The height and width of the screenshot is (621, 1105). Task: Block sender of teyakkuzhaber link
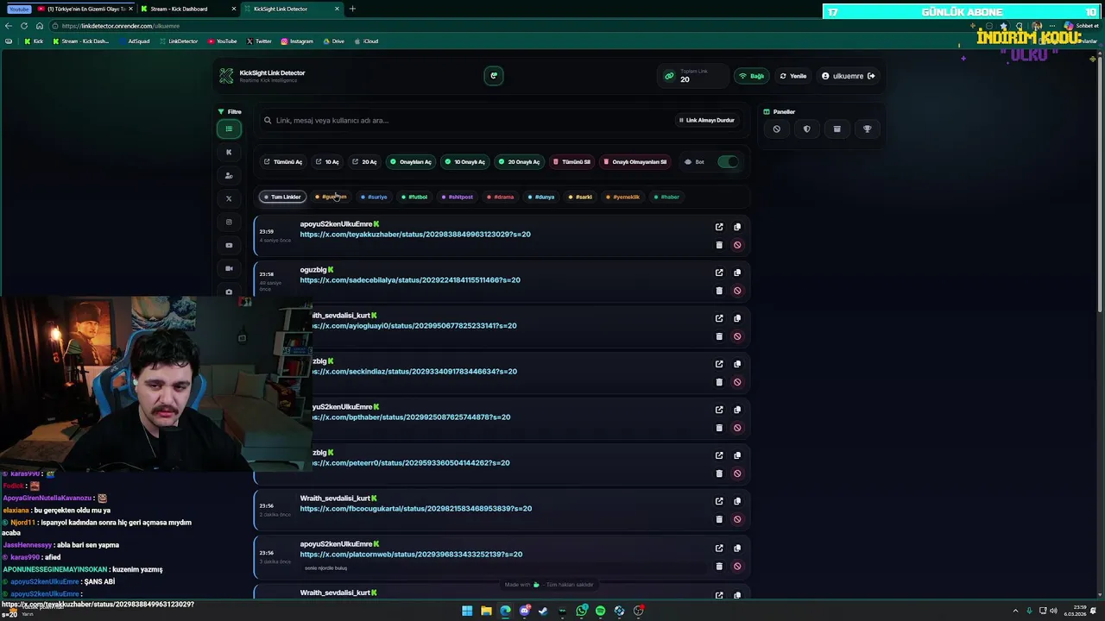click(x=737, y=245)
